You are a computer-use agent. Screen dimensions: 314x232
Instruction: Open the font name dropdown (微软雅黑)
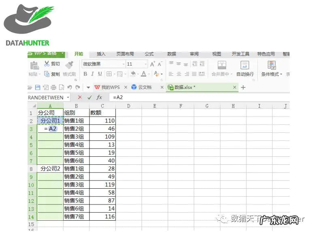123,64
